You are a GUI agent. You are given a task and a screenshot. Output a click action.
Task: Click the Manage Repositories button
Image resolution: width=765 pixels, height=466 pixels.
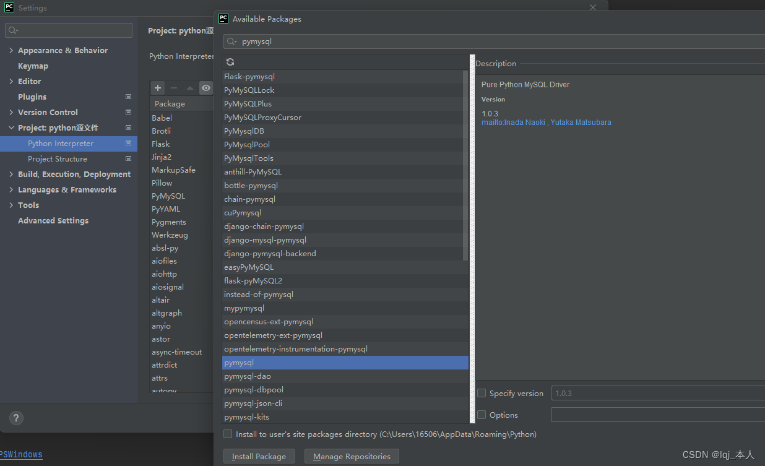pos(352,456)
